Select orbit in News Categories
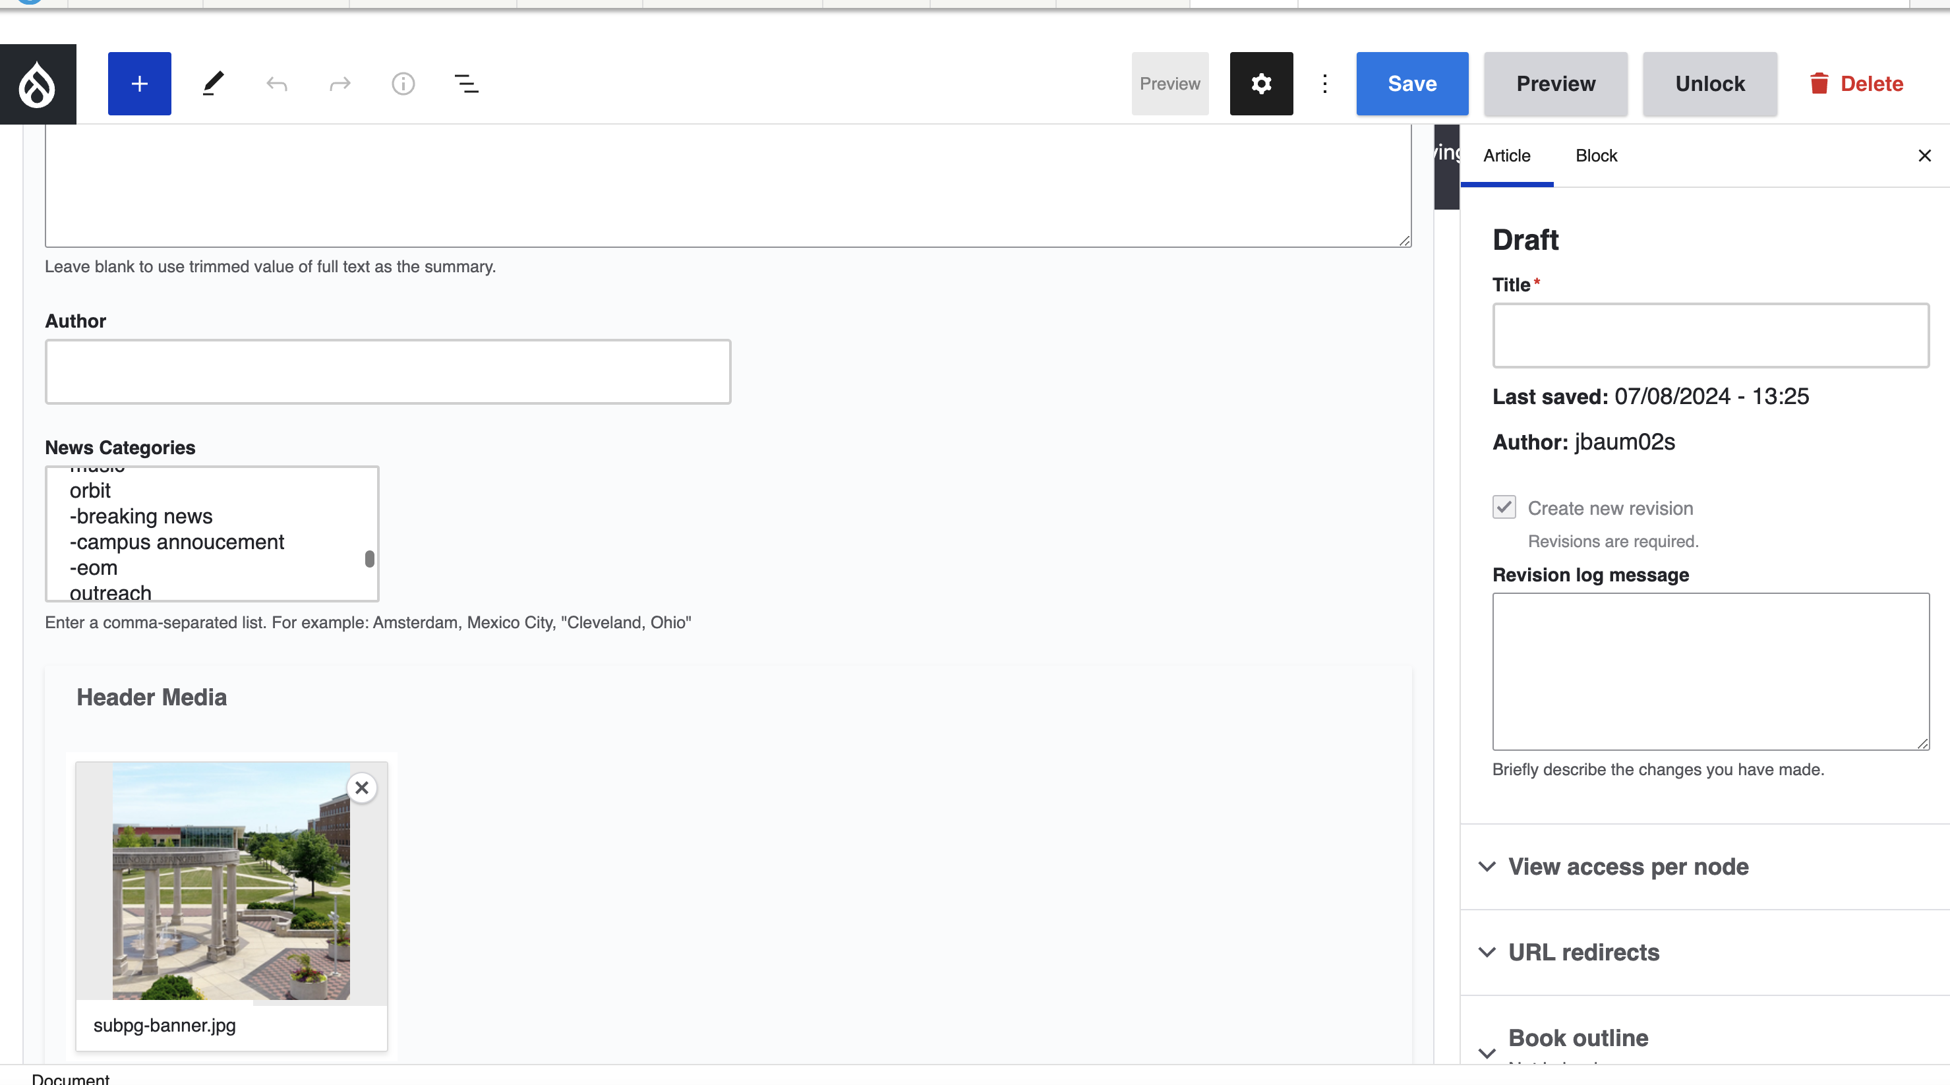The height and width of the screenshot is (1085, 1950). pos(90,490)
